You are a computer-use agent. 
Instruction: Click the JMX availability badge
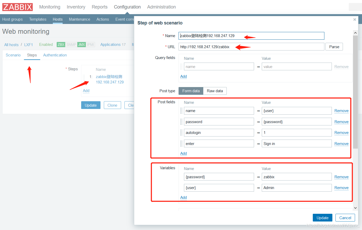click(82, 45)
